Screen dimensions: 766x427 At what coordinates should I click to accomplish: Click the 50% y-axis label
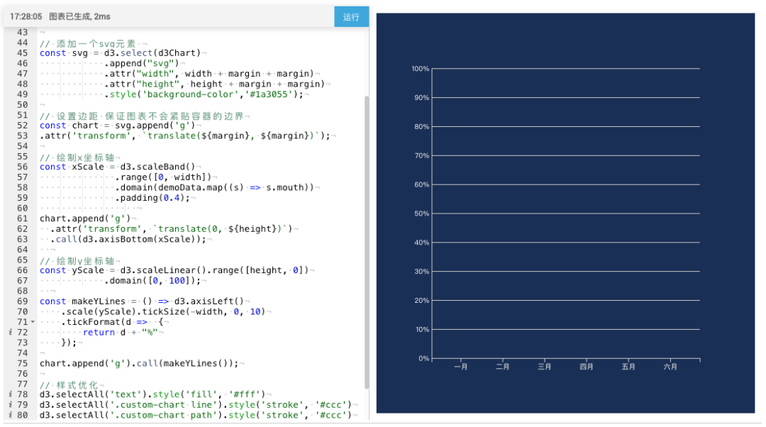coord(421,213)
